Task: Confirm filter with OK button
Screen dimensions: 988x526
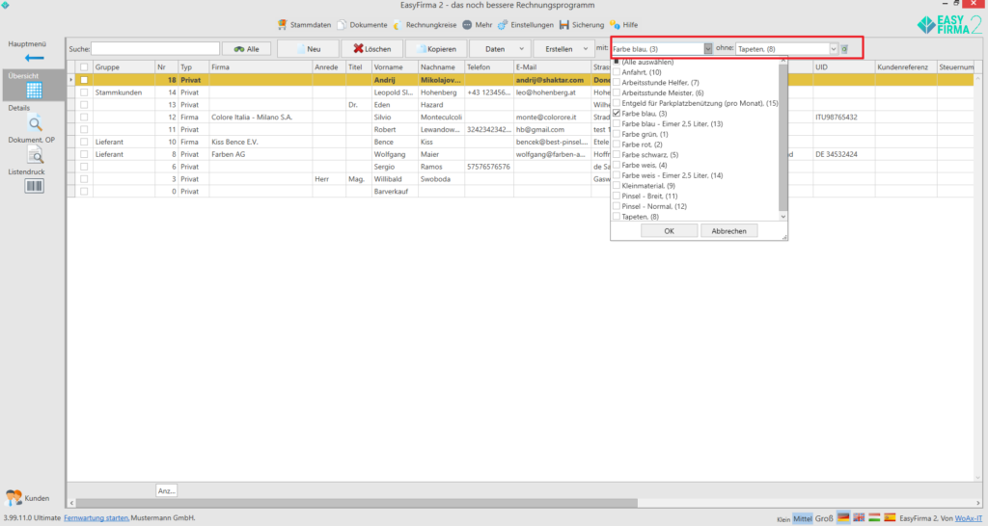Action: pos(670,231)
